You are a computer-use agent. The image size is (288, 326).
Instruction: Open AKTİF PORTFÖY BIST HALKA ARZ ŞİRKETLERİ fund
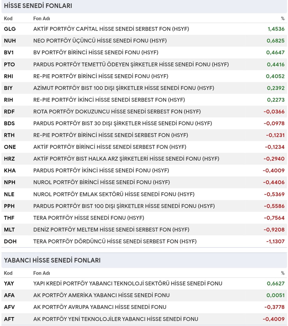126,159
